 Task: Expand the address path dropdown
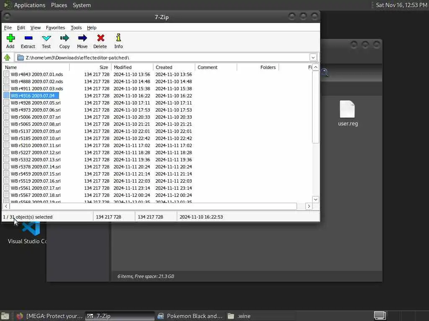click(313, 58)
